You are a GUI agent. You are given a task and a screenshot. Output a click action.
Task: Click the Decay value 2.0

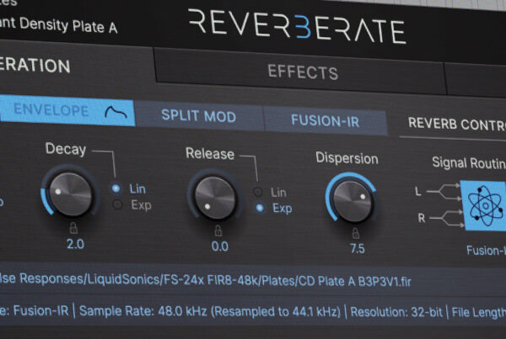76,244
